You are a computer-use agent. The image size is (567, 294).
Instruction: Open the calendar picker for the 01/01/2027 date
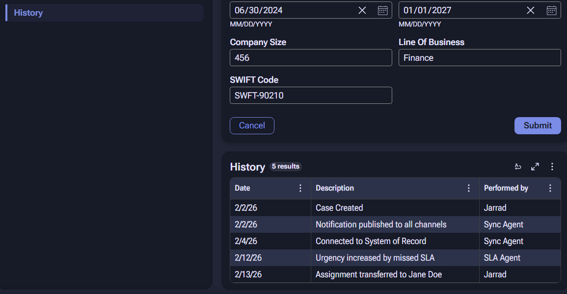pyautogui.click(x=552, y=10)
